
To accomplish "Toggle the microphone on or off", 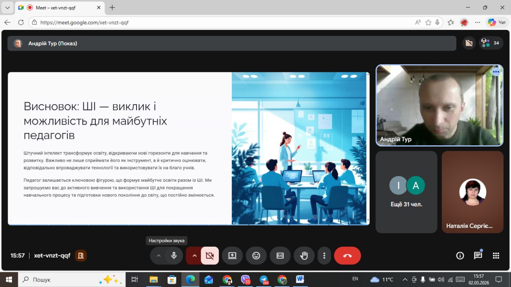I will (174, 256).
